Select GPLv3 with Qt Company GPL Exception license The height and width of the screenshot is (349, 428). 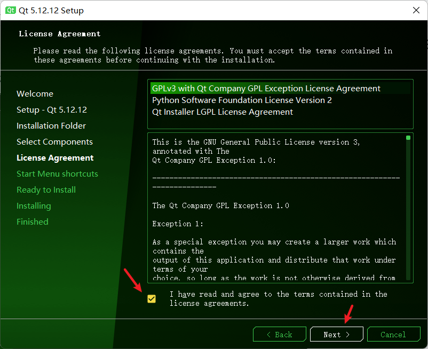(280, 89)
